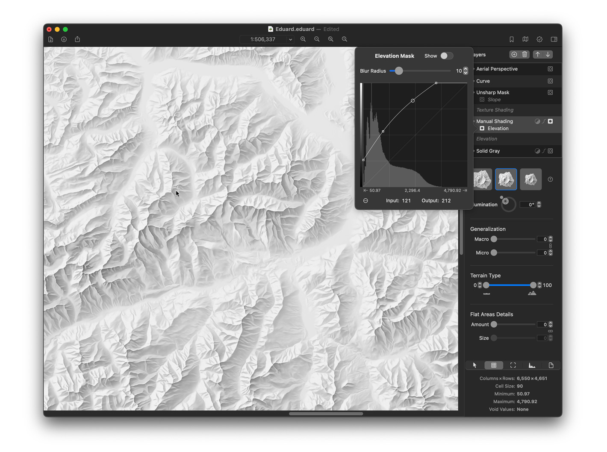Screen dimensions: 607x452
Task: Select the third shading style thumbnail
Action: (530, 179)
